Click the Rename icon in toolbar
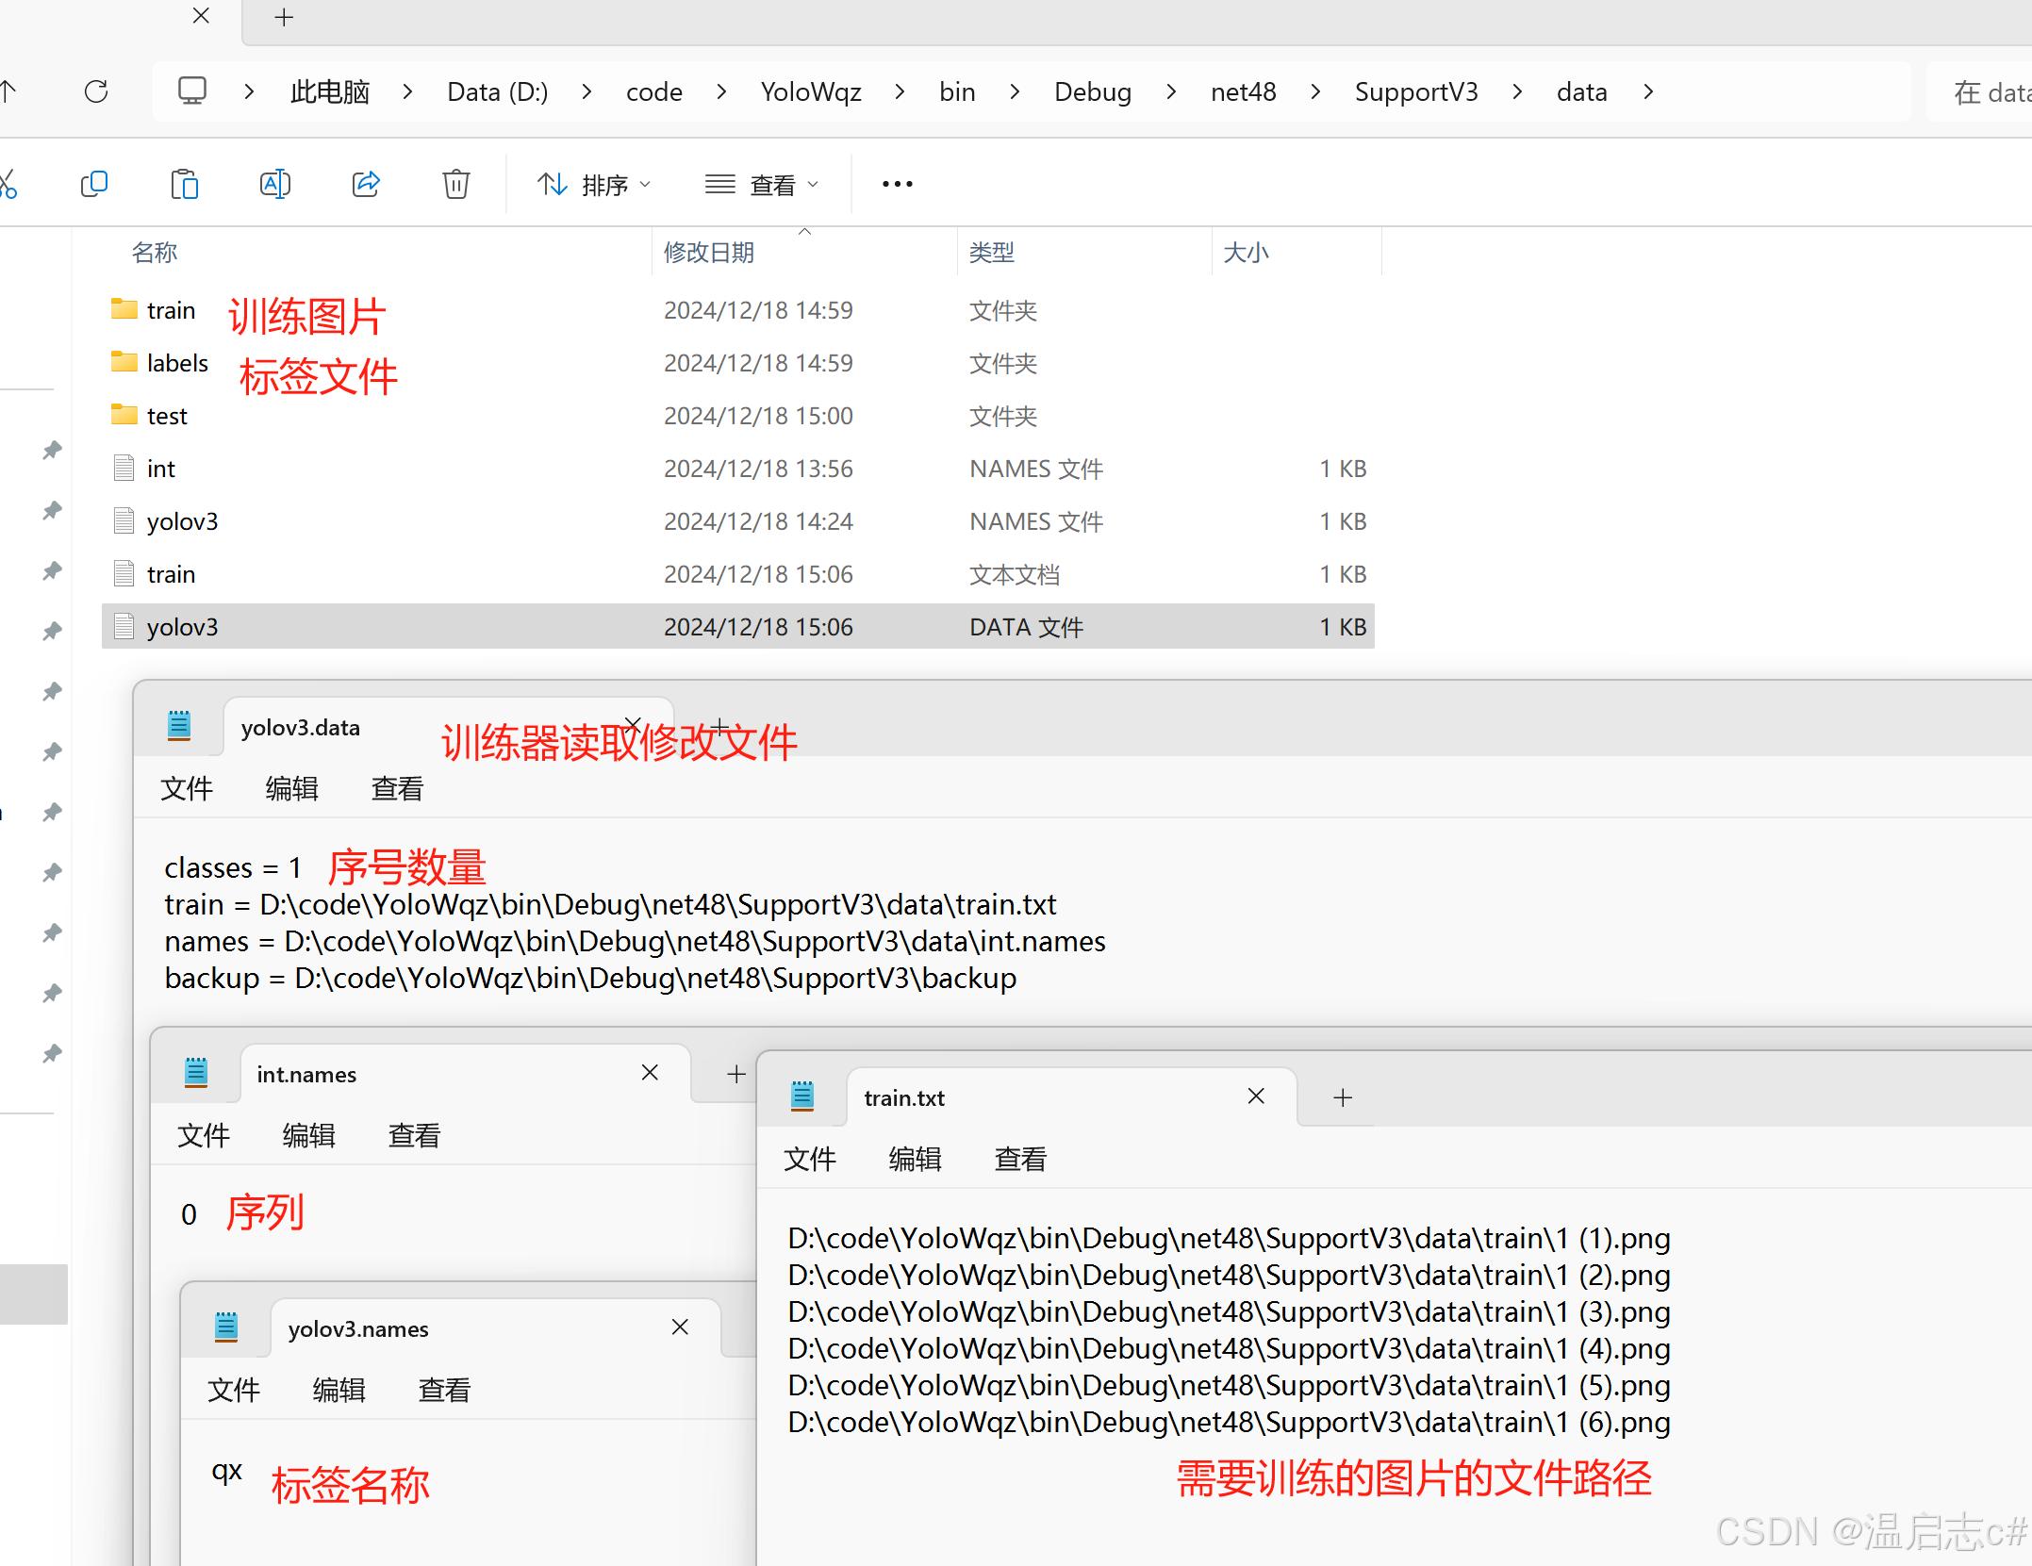 pos(274,184)
